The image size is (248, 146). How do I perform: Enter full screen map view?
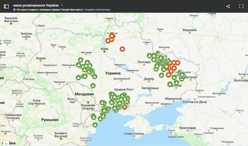coord(241,6)
